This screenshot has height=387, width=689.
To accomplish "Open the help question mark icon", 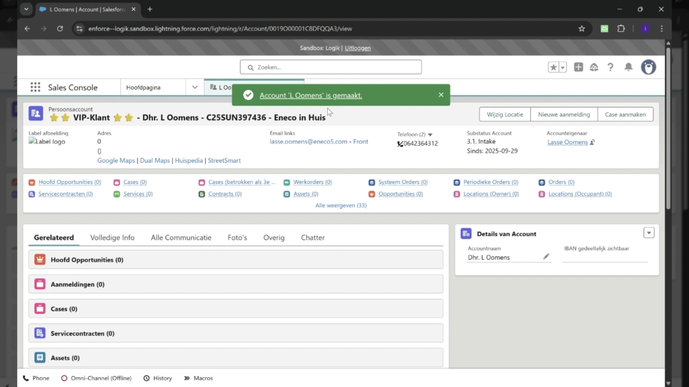I will [610, 67].
